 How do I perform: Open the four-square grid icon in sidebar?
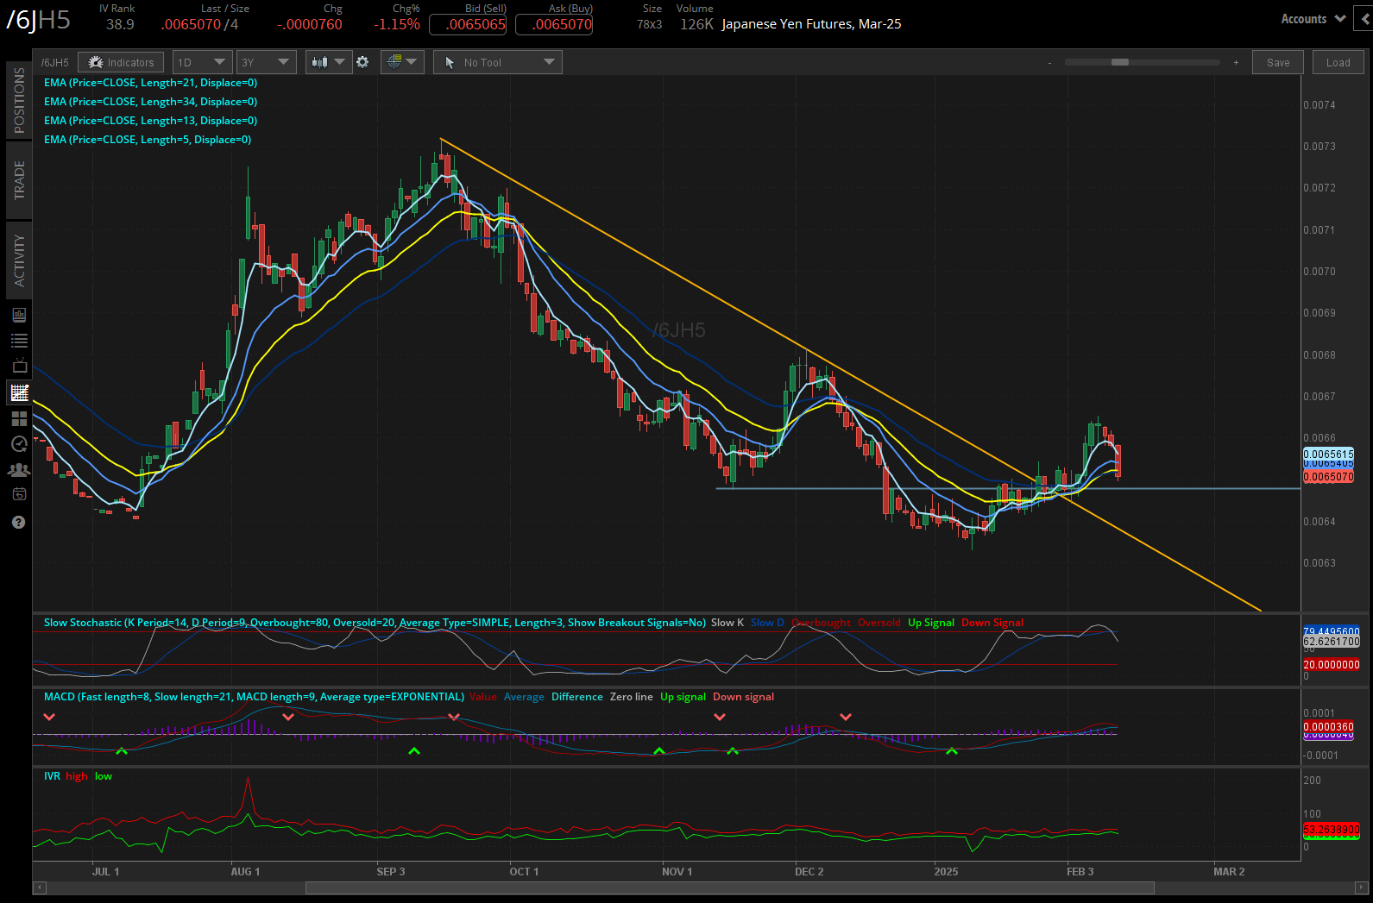tap(19, 418)
